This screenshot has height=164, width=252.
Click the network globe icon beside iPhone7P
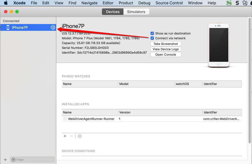coord(53,27)
